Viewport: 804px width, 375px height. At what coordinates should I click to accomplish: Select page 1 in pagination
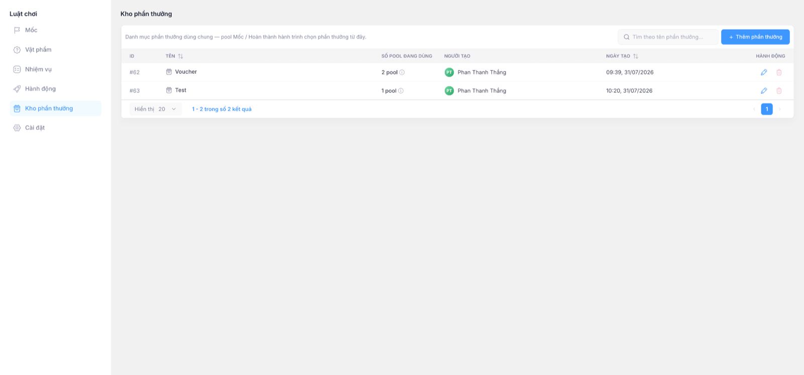[x=767, y=109]
